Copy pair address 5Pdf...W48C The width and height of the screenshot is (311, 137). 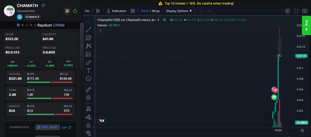48,127
